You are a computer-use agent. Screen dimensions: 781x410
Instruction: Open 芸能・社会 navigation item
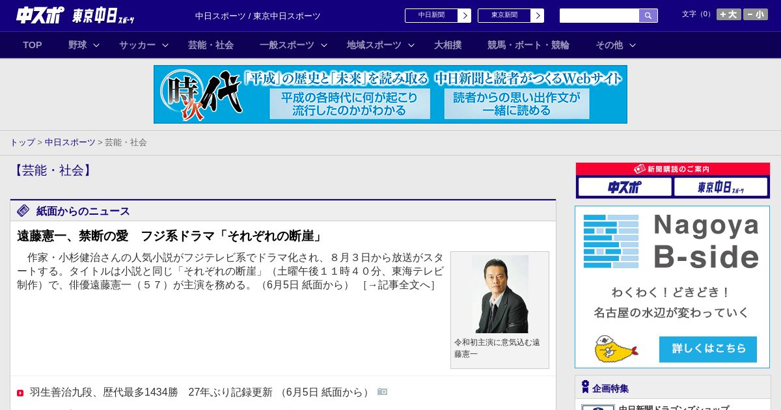pyautogui.click(x=211, y=45)
